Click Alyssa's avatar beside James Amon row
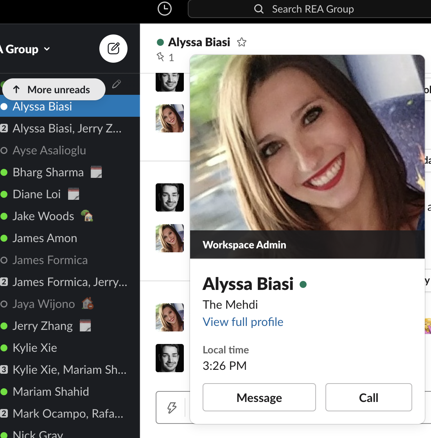 169,238
